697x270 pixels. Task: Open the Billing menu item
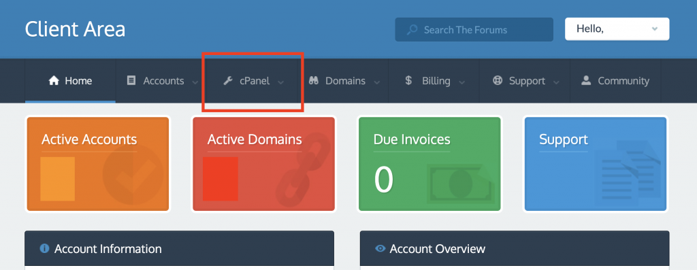tap(434, 81)
